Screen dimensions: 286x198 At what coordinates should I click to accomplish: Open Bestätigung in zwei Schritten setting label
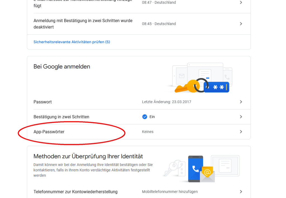61,117
